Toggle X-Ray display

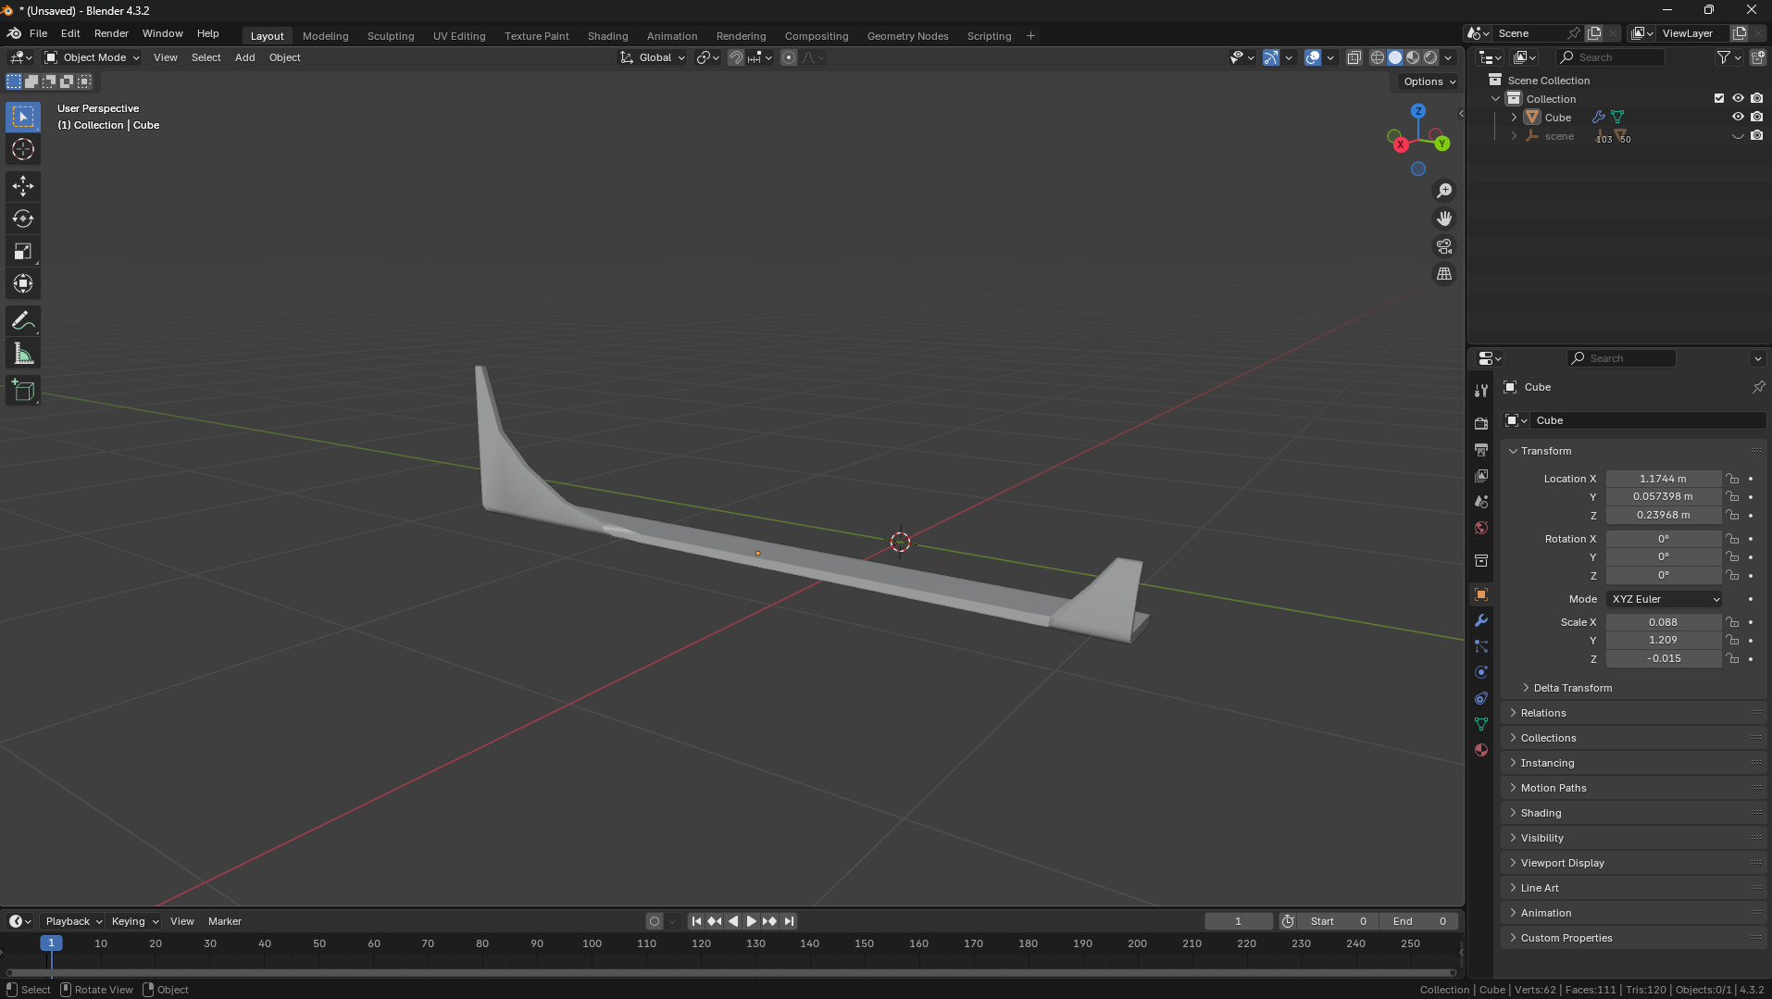1354,57
